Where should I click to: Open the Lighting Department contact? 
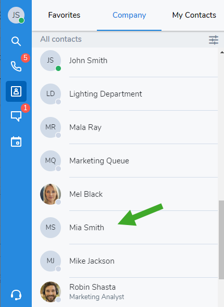125,94
